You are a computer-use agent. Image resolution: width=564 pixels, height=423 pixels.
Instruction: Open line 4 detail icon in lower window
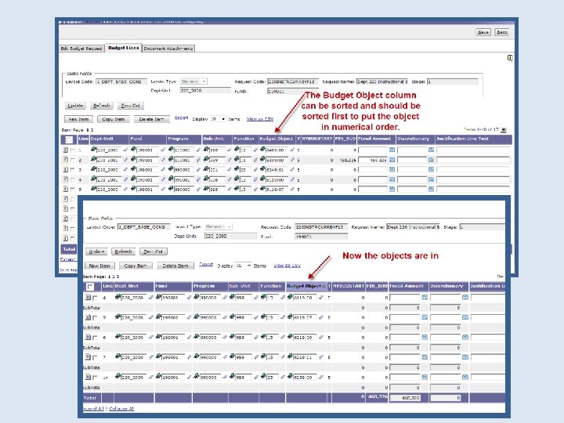pos(88,297)
